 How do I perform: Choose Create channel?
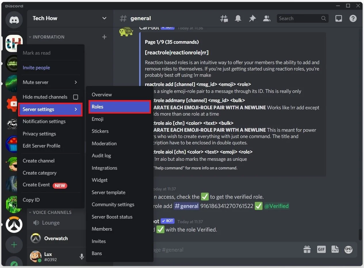[50, 161]
